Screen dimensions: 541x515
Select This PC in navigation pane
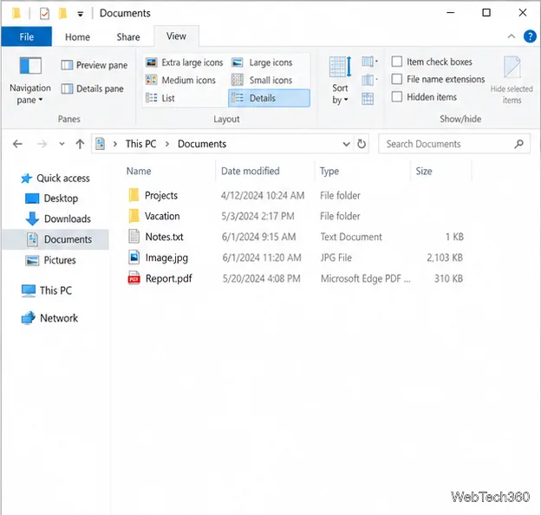click(x=47, y=290)
